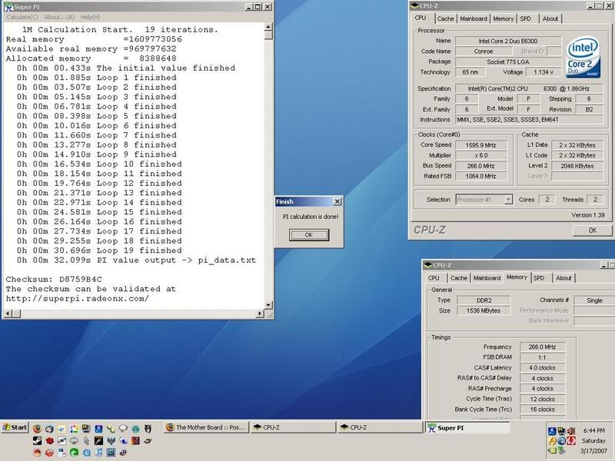This screenshot has height=461, width=615.
Task: Click the 6:44 PM taskbar clock
Action: coord(593,430)
